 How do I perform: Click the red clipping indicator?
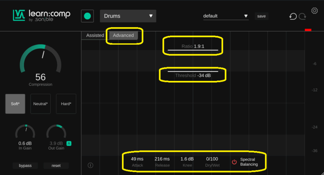pos(308,30)
